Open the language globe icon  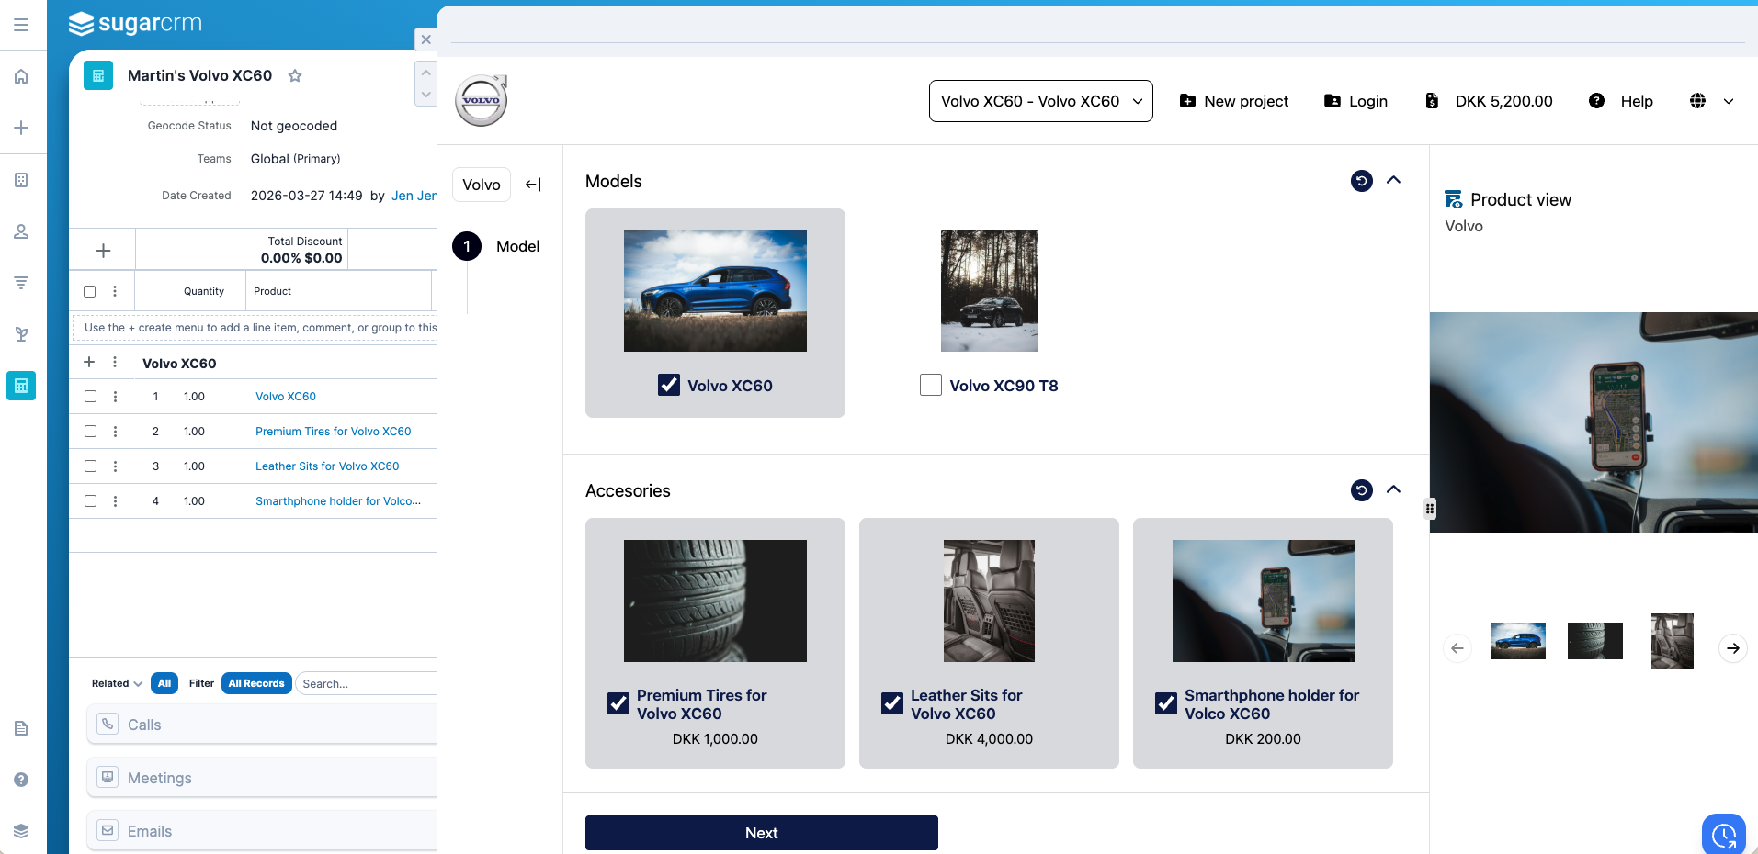[x=1697, y=101]
